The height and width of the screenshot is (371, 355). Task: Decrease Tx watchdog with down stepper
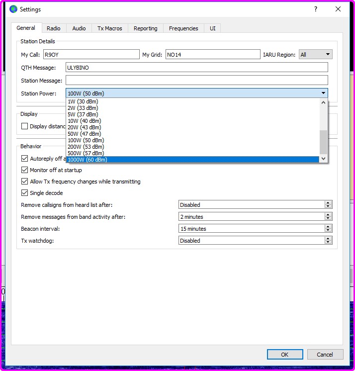tap(328, 242)
